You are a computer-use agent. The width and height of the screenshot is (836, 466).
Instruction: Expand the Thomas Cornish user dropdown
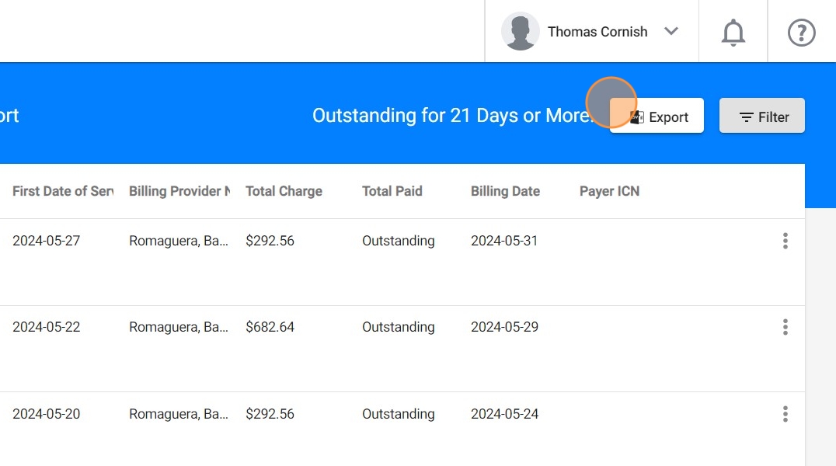click(x=671, y=32)
